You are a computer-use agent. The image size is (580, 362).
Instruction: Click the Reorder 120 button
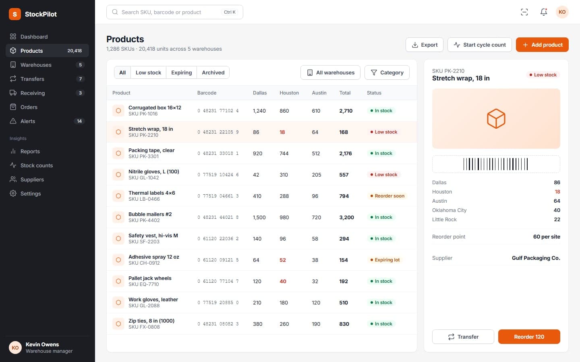[529, 337]
